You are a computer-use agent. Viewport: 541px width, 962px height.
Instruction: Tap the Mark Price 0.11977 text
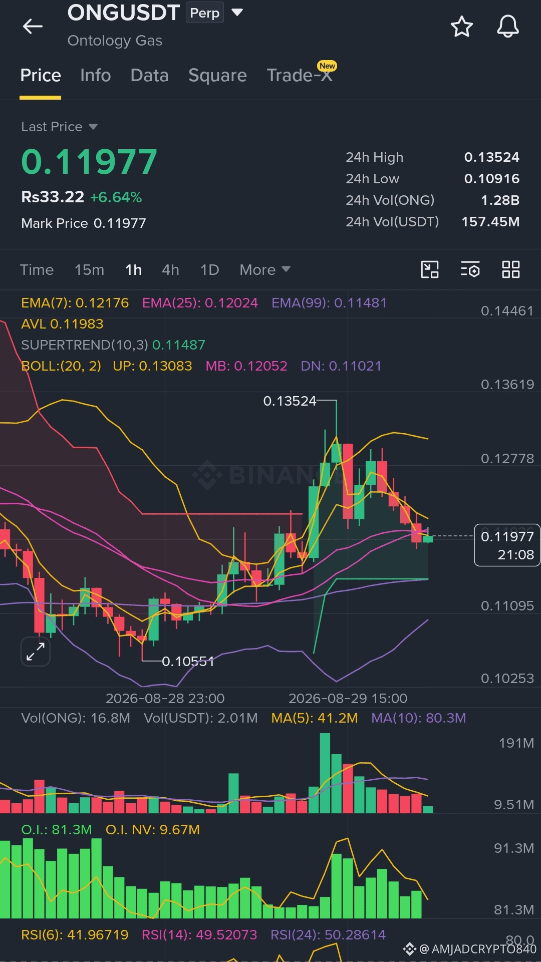point(84,223)
